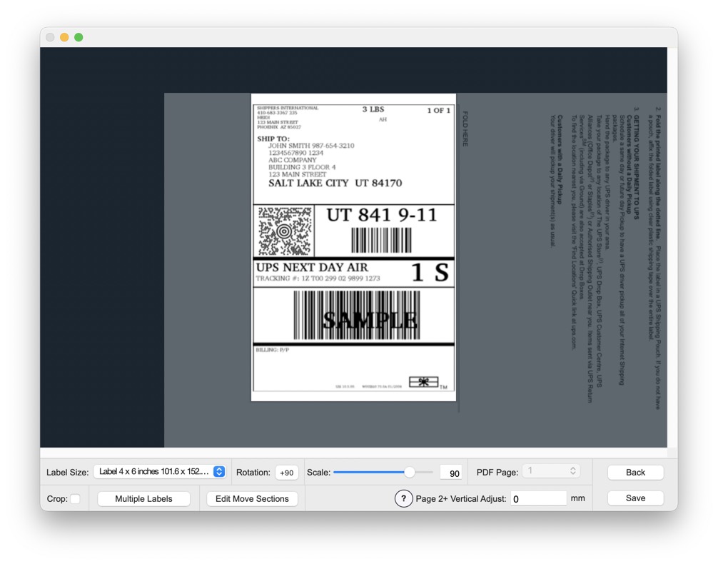Rotate the label with the +90 button
The height and width of the screenshot is (564, 718).
click(x=287, y=473)
